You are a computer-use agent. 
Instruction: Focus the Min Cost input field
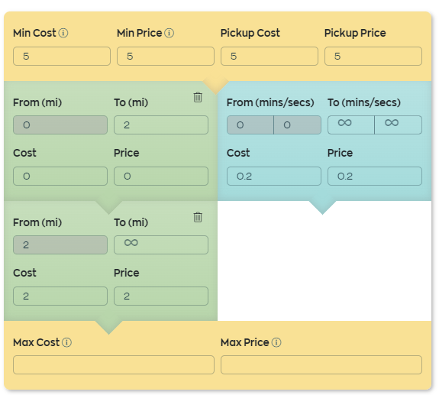(x=62, y=56)
